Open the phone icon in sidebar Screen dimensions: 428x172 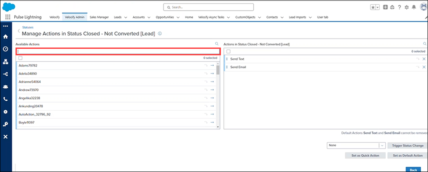5,99
